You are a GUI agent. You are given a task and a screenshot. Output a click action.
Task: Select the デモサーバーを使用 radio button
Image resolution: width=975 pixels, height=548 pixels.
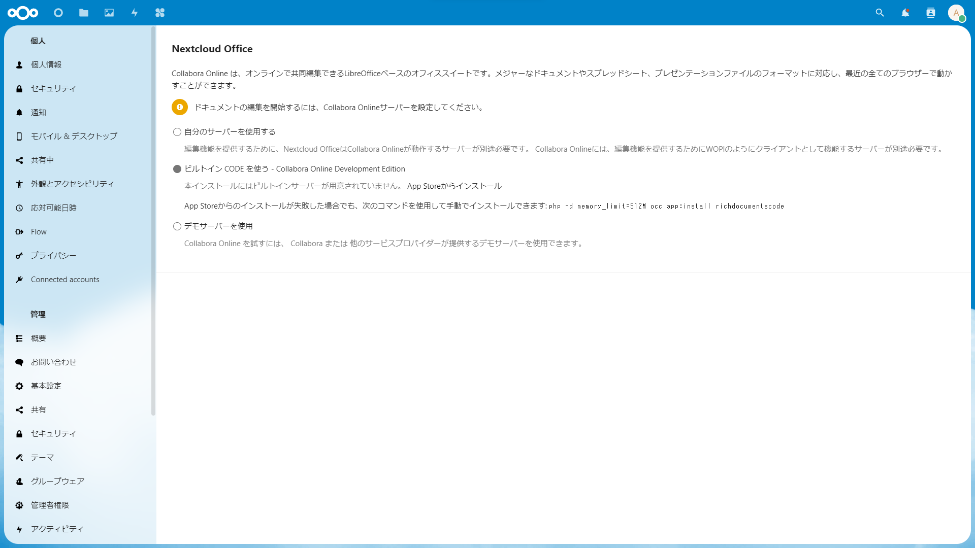tap(177, 226)
